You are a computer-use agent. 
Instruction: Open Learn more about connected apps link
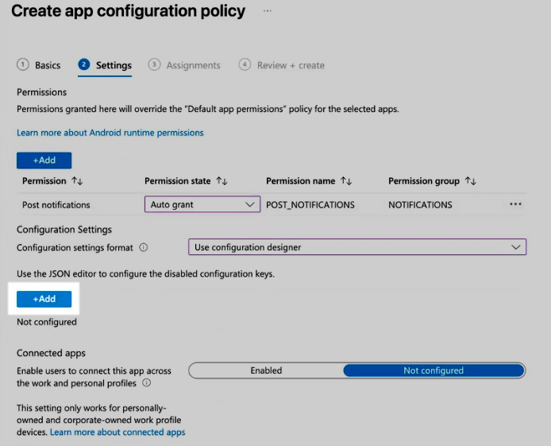click(118, 432)
